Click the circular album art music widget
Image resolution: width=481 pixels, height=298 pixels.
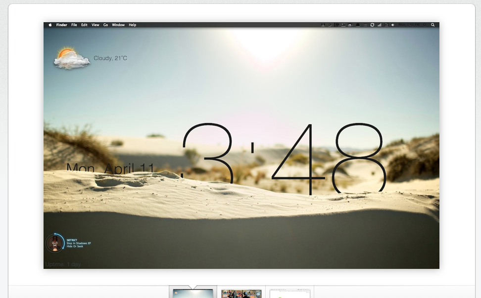(55, 243)
